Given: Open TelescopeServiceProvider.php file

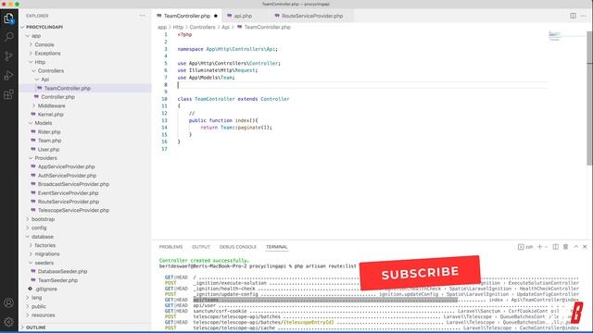Looking at the screenshot, I should [73, 210].
